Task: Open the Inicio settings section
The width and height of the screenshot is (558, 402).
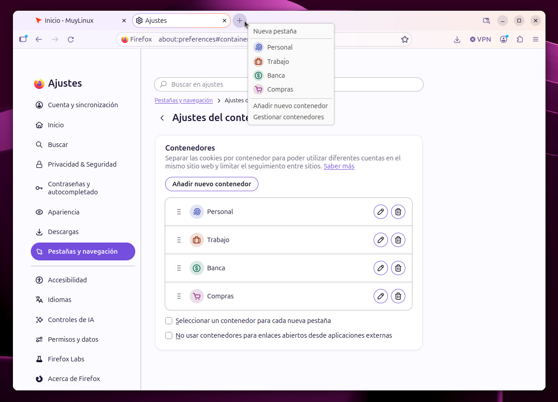Action: [x=83, y=125]
